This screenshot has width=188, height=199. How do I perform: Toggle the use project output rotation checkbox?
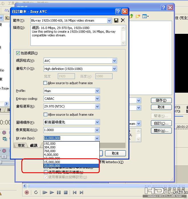[46, 177]
